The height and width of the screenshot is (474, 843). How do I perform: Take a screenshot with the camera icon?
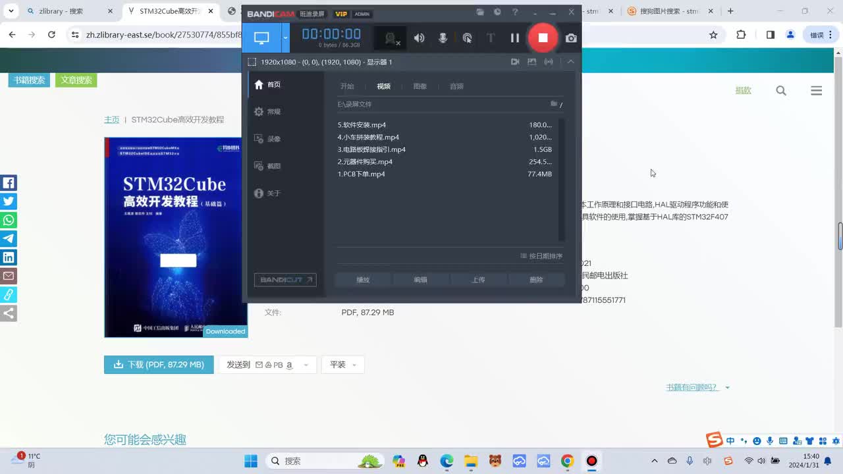[x=571, y=38]
